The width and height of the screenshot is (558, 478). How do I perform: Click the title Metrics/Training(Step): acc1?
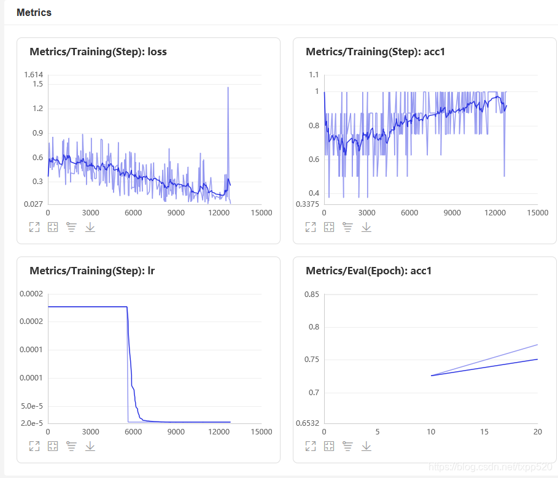(x=375, y=52)
